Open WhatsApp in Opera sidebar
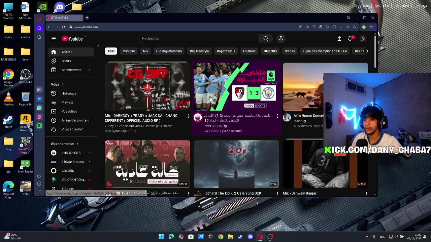This screenshot has width=431, height=242. [x=39, y=108]
